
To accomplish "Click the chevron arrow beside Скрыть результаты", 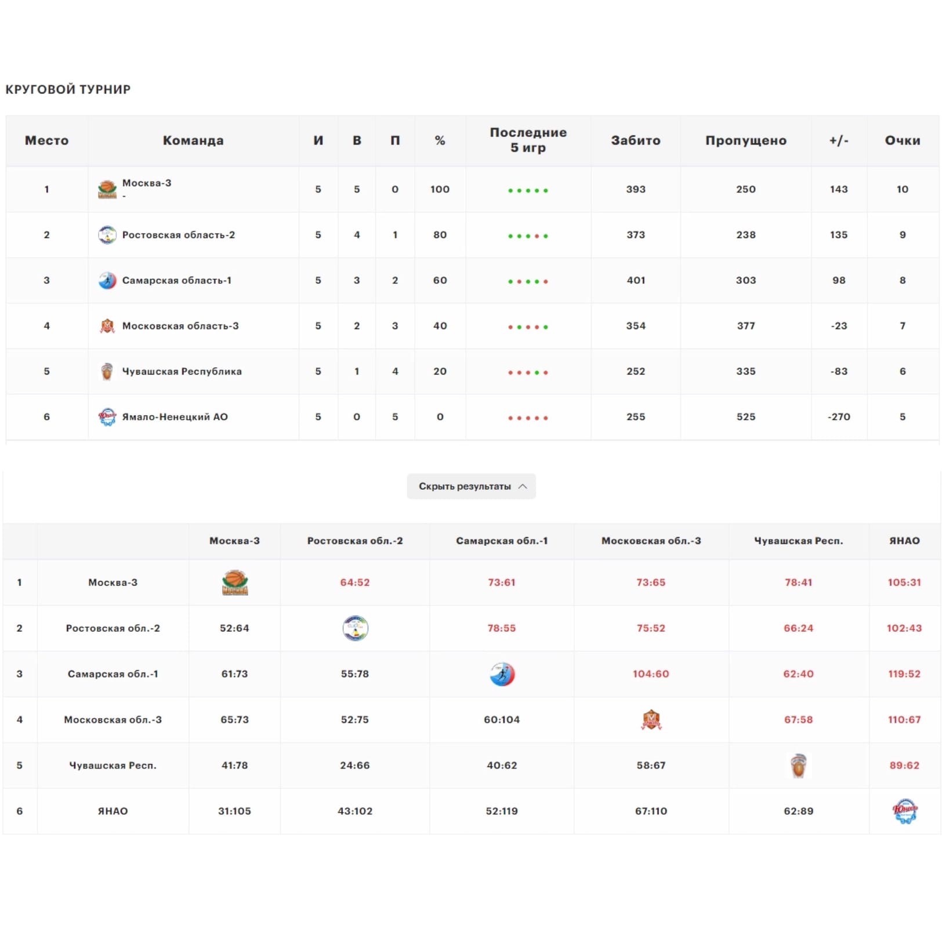I will tap(523, 487).
